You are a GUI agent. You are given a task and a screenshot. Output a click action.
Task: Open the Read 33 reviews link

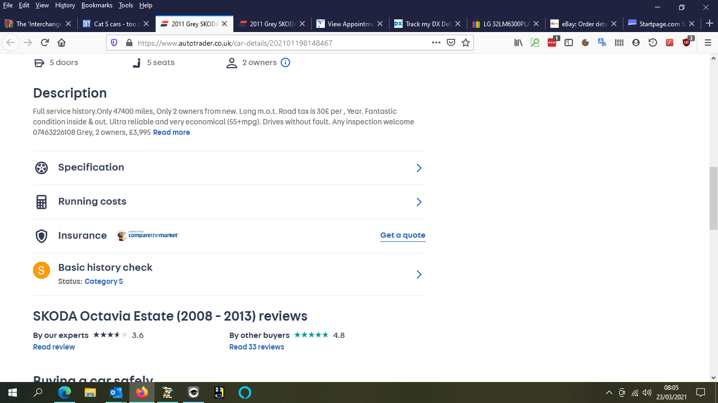pos(257,347)
